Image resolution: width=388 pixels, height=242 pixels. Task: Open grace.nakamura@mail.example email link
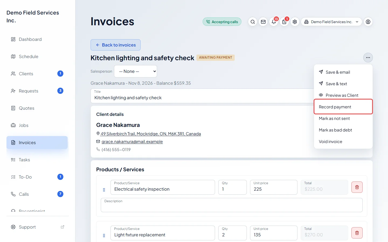[x=132, y=141]
